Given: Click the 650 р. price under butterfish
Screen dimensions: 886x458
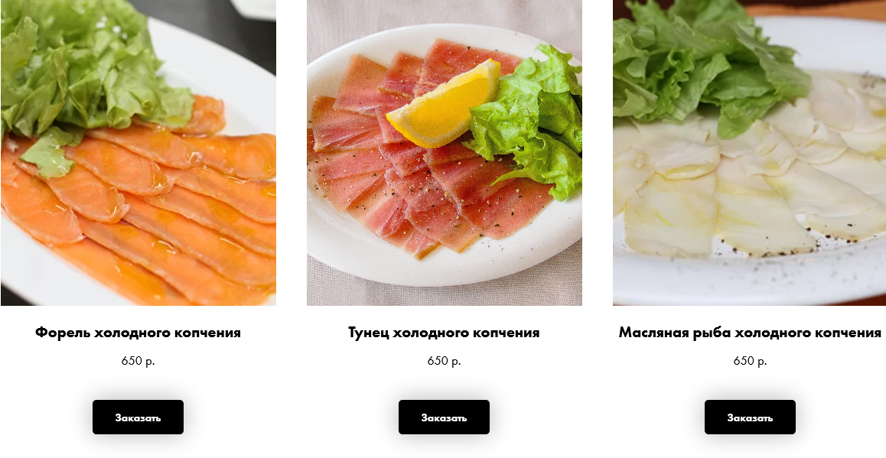Looking at the screenshot, I should (x=750, y=361).
